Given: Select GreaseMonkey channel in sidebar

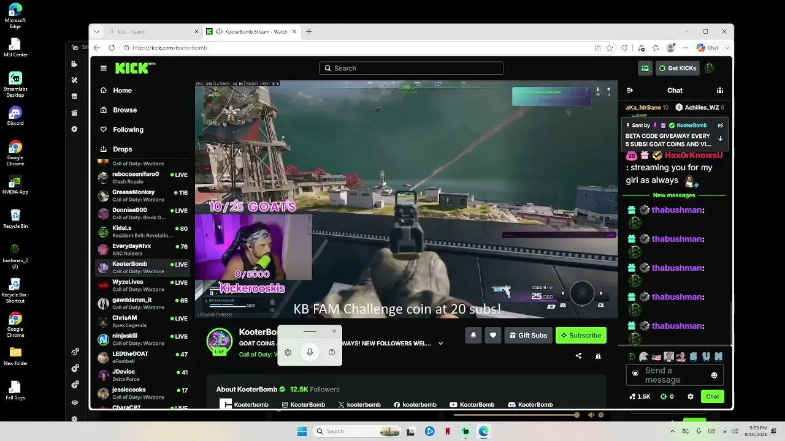Looking at the screenshot, I should tap(143, 195).
